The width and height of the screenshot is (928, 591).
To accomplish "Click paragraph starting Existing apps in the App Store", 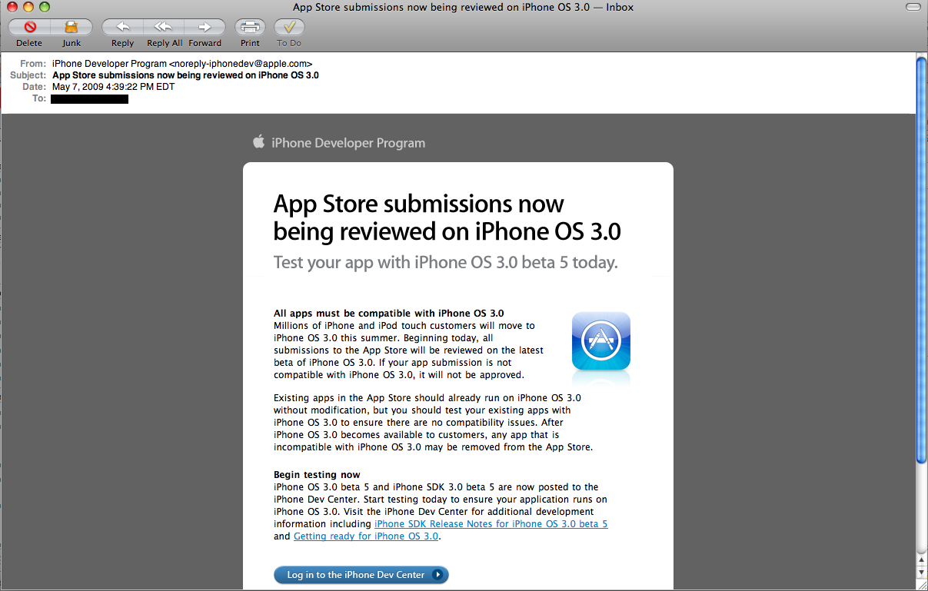I will pos(434,422).
